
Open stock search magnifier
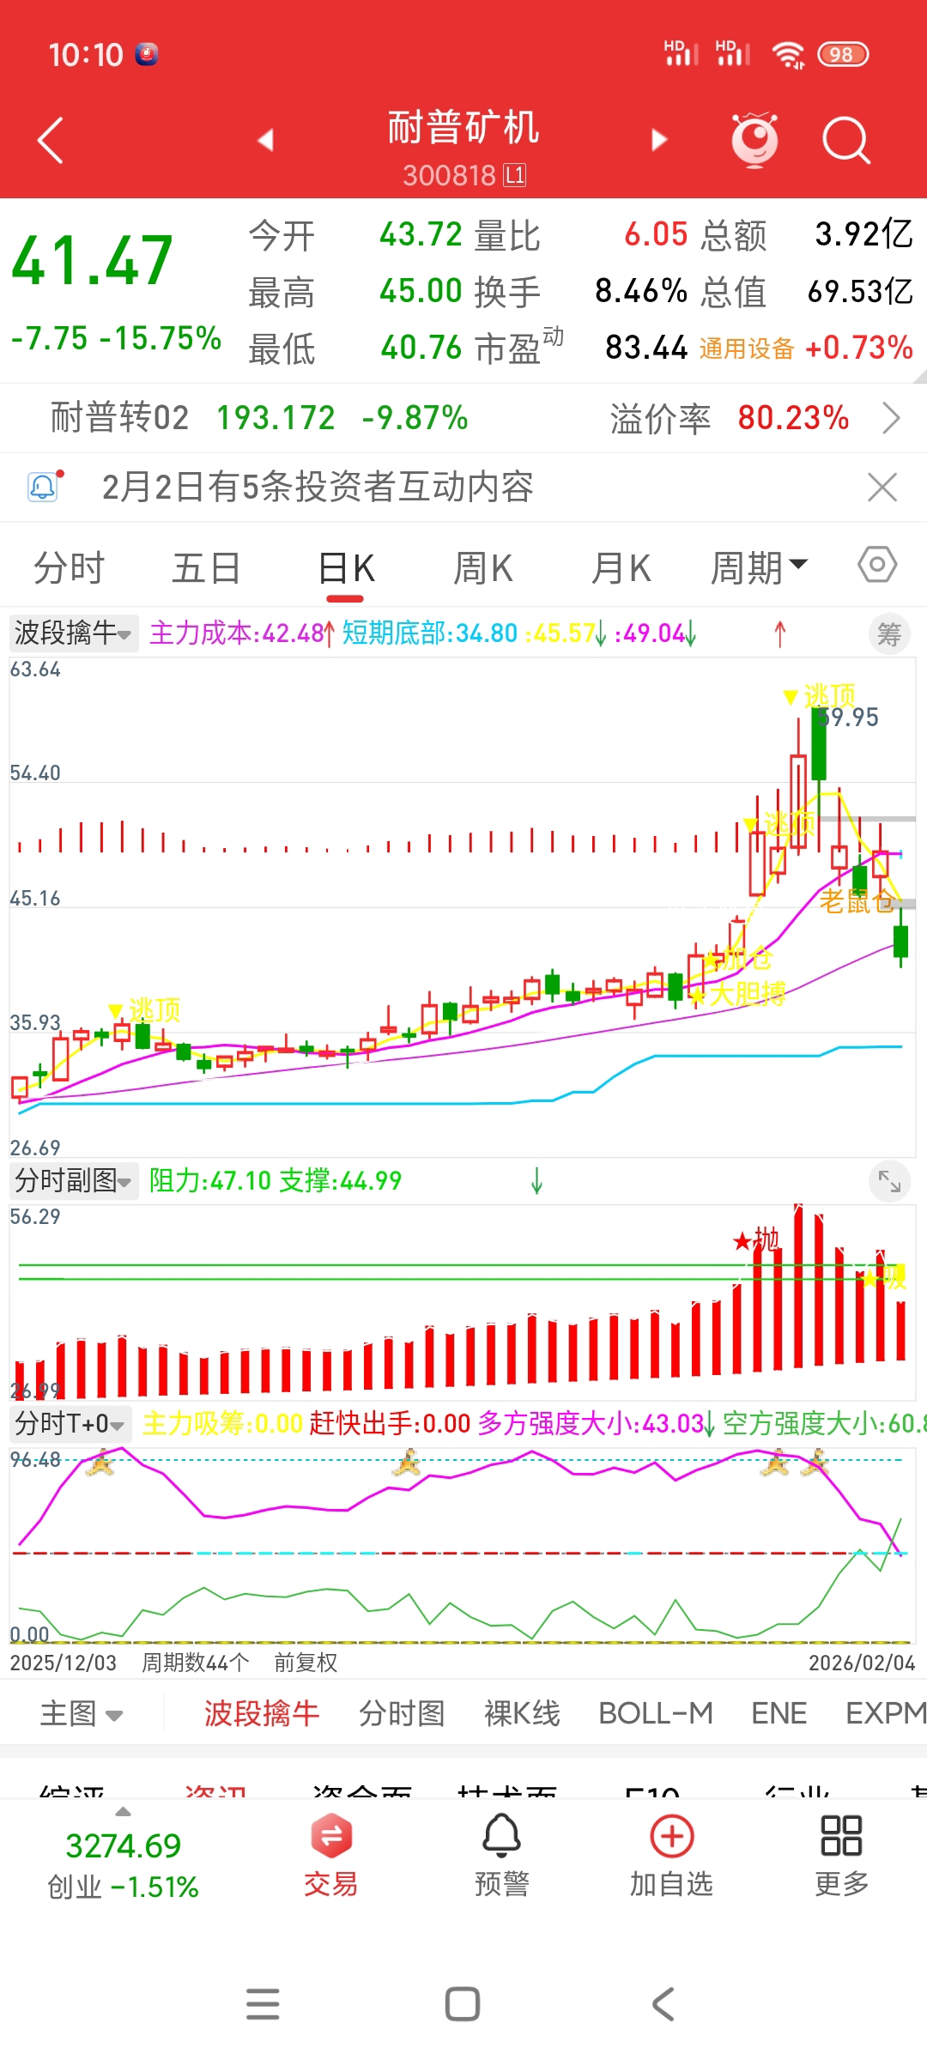(846, 140)
